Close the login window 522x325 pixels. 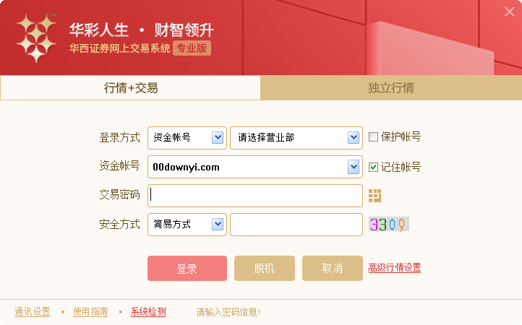pyautogui.click(x=509, y=12)
